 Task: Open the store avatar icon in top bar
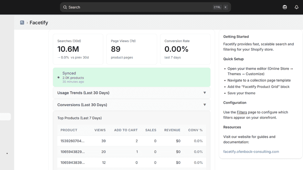[285, 7]
